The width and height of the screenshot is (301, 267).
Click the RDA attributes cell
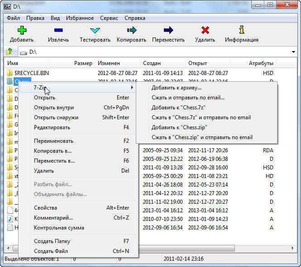[268, 150]
